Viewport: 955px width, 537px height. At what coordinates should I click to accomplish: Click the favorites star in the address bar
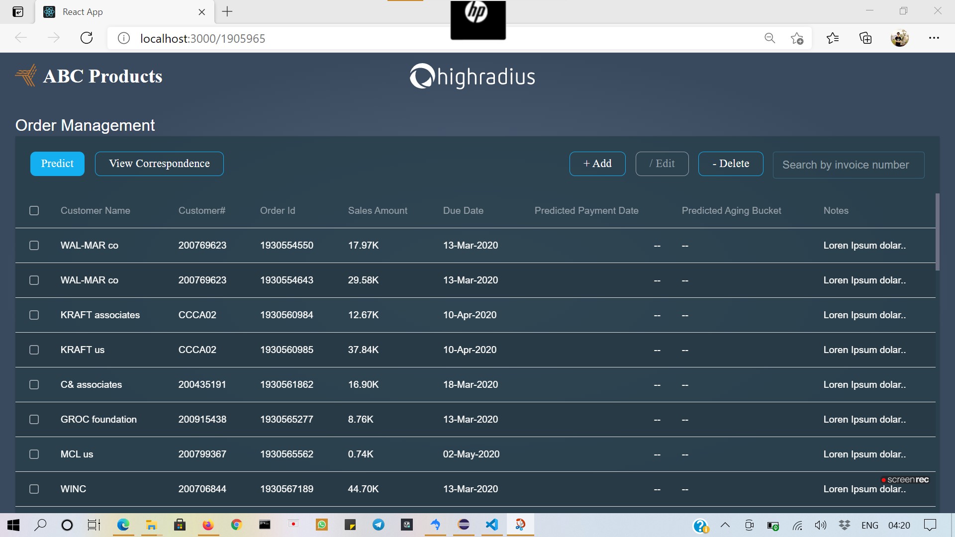click(797, 38)
